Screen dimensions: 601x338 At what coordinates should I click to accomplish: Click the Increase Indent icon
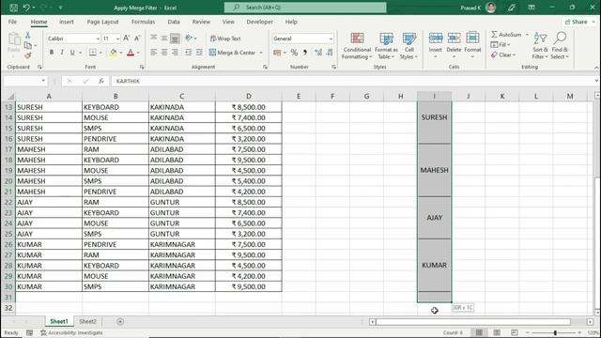[x=199, y=53]
